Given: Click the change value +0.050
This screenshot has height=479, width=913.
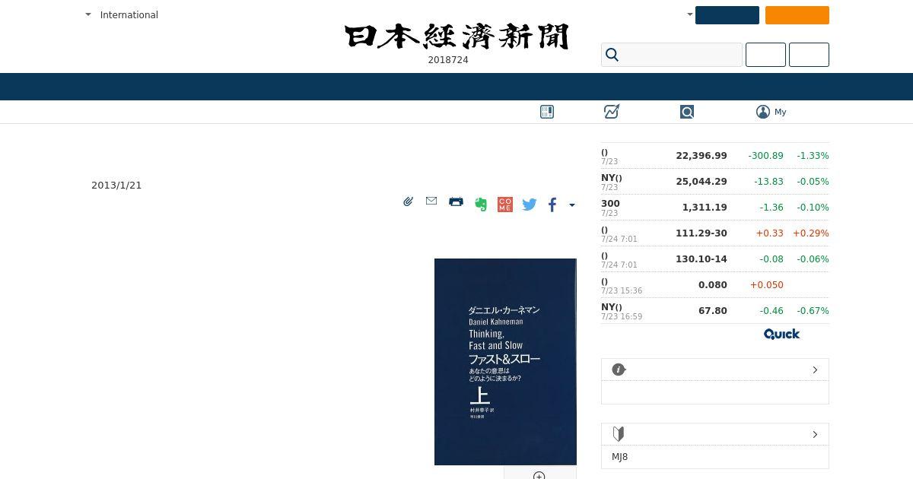Looking at the screenshot, I should [x=767, y=285].
